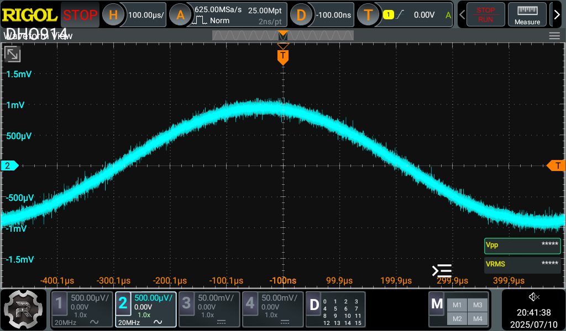Tap the 625.00MSa/s sample rate readout
This screenshot has height=331, width=566.
[218, 10]
